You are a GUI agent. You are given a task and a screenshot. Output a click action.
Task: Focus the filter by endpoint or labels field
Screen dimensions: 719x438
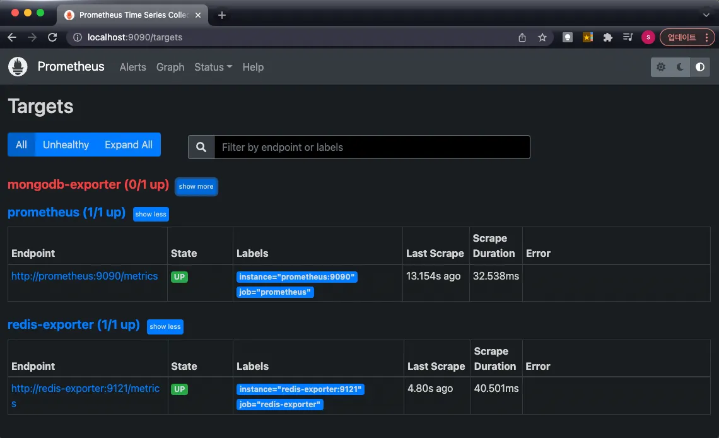pos(372,147)
